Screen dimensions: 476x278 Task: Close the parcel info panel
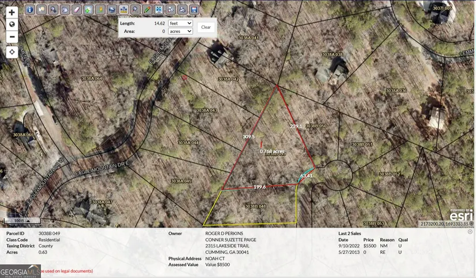tap(470, 232)
